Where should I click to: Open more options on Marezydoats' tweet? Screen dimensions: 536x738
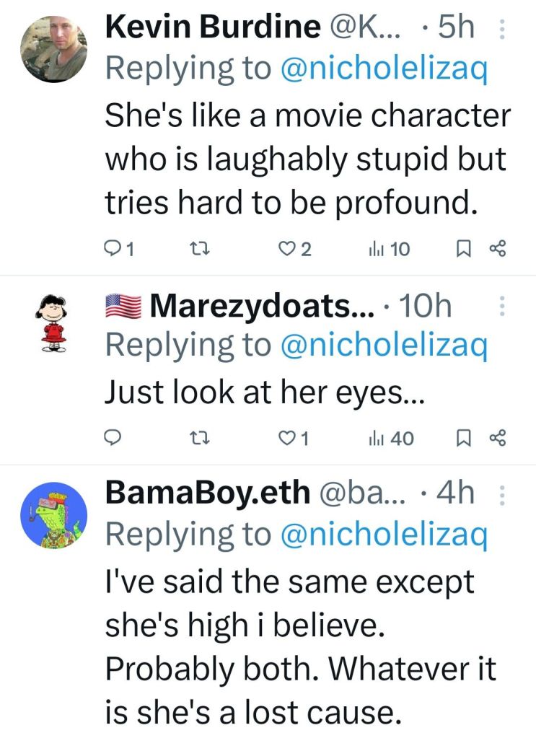(x=503, y=307)
